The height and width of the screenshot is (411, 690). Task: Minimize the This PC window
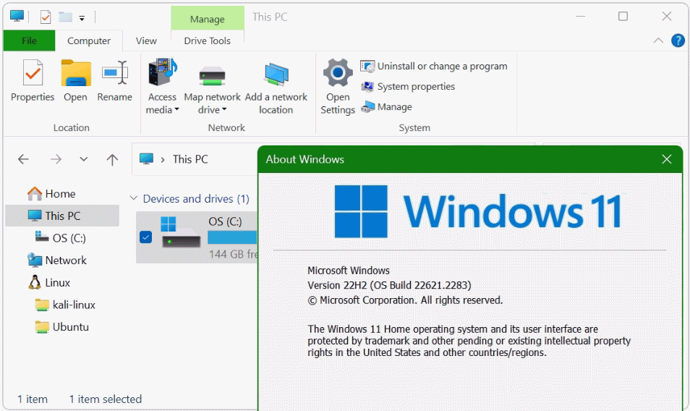click(x=581, y=17)
